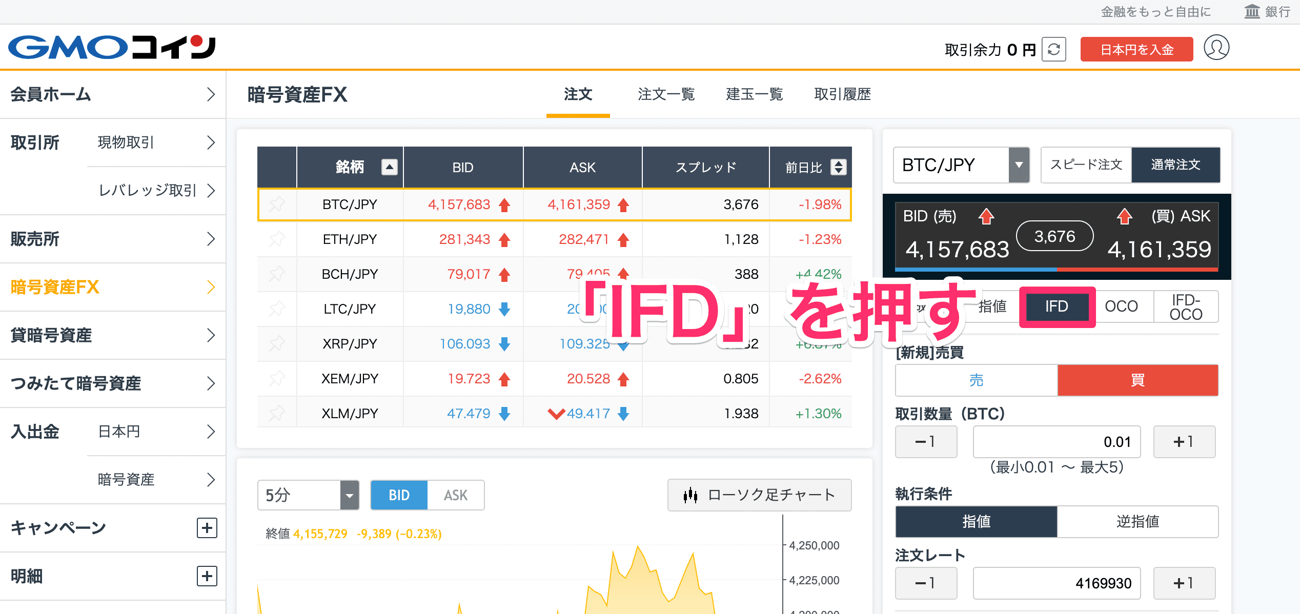1300x614 pixels.
Task: Switch to the 建玉一覧 tab
Action: 753,94
